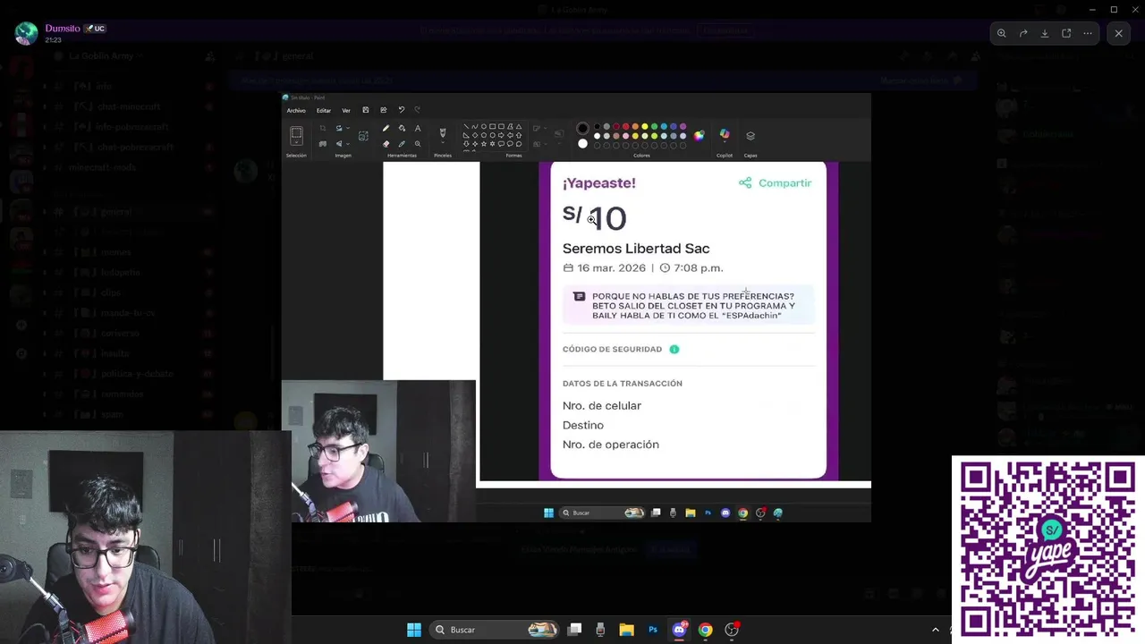Select the Pinceles brush tool in Paint

443,132
